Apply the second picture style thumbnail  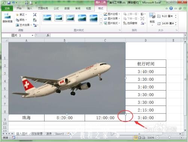(59, 18)
